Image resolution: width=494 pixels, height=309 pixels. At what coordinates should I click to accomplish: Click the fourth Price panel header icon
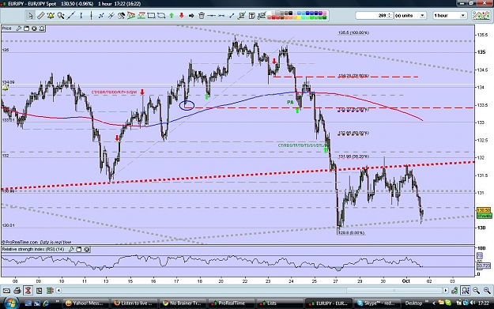coord(42,28)
